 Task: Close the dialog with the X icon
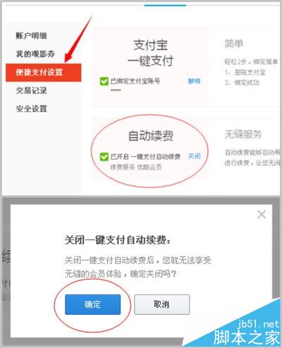pyautogui.click(x=262, y=215)
